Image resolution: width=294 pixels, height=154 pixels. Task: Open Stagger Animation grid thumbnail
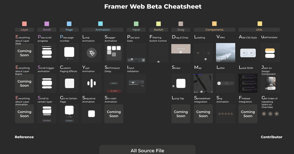(x=114, y=53)
